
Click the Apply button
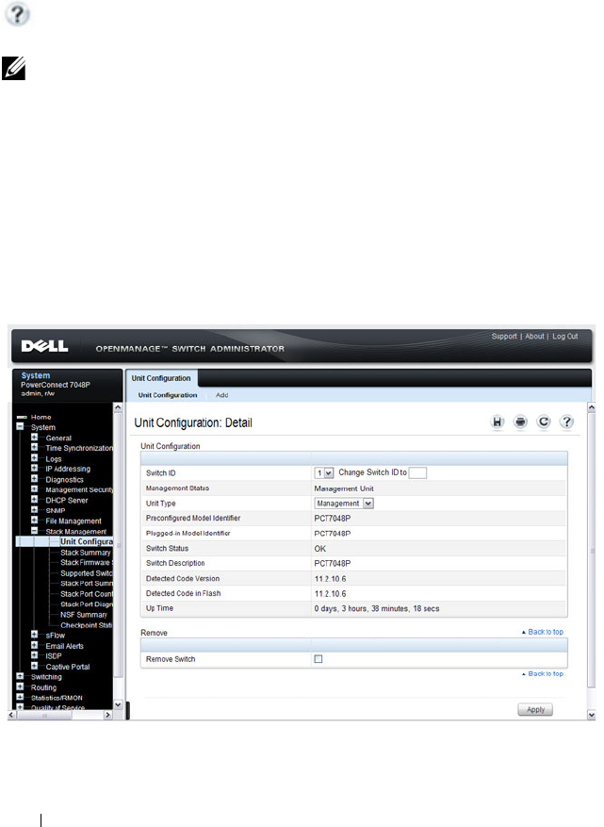point(535,710)
